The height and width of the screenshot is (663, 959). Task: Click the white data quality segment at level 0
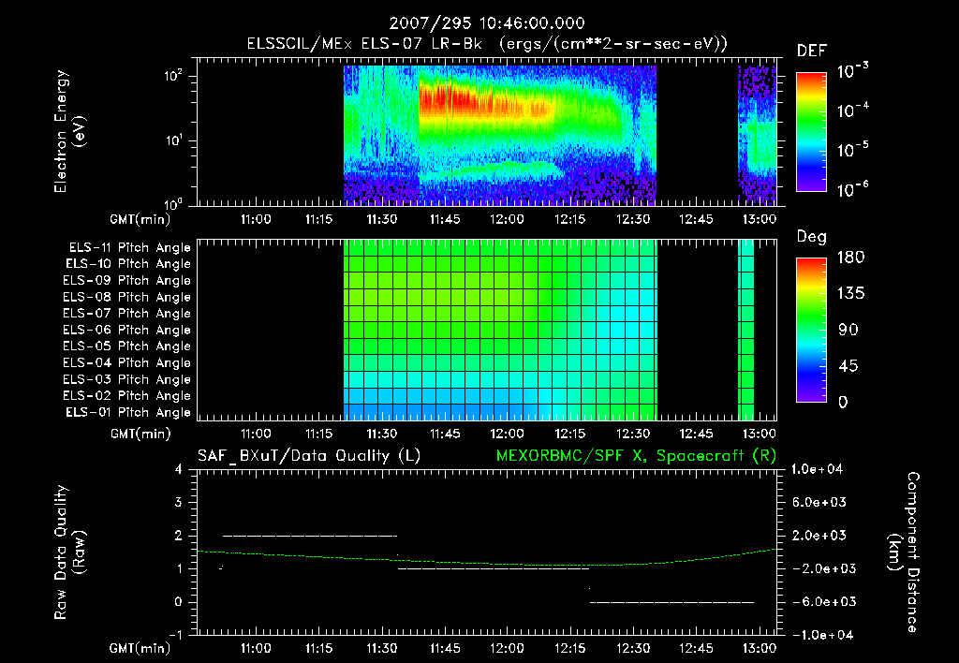(x=672, y=602)
